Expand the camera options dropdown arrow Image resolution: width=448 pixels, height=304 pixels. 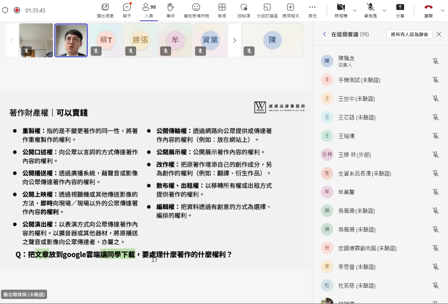click(x=355, y=11)
